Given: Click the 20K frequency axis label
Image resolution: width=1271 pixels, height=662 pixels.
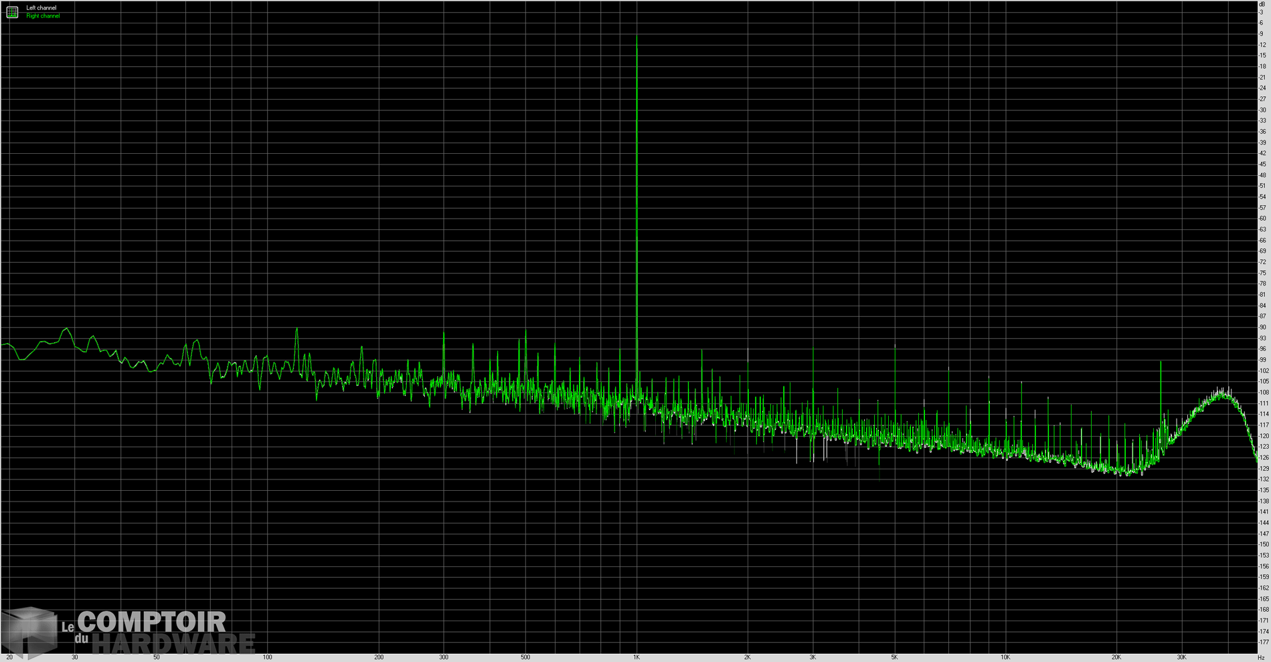Looking at the screenshot, I should [x=1116, y=657].
